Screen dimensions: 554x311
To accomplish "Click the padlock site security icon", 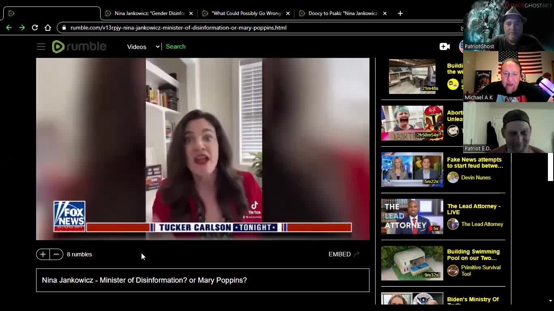I will tap(64, 28).
